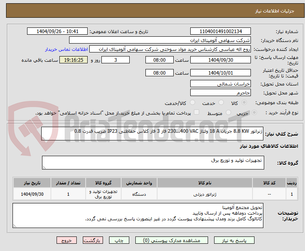
Task: Click the چاپ print button
Action: pos(119,241)
